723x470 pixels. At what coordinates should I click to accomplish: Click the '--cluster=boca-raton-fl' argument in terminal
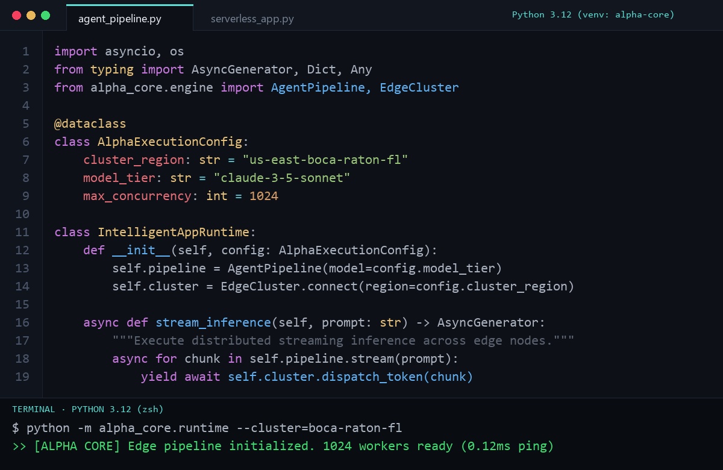pos(319,428)
